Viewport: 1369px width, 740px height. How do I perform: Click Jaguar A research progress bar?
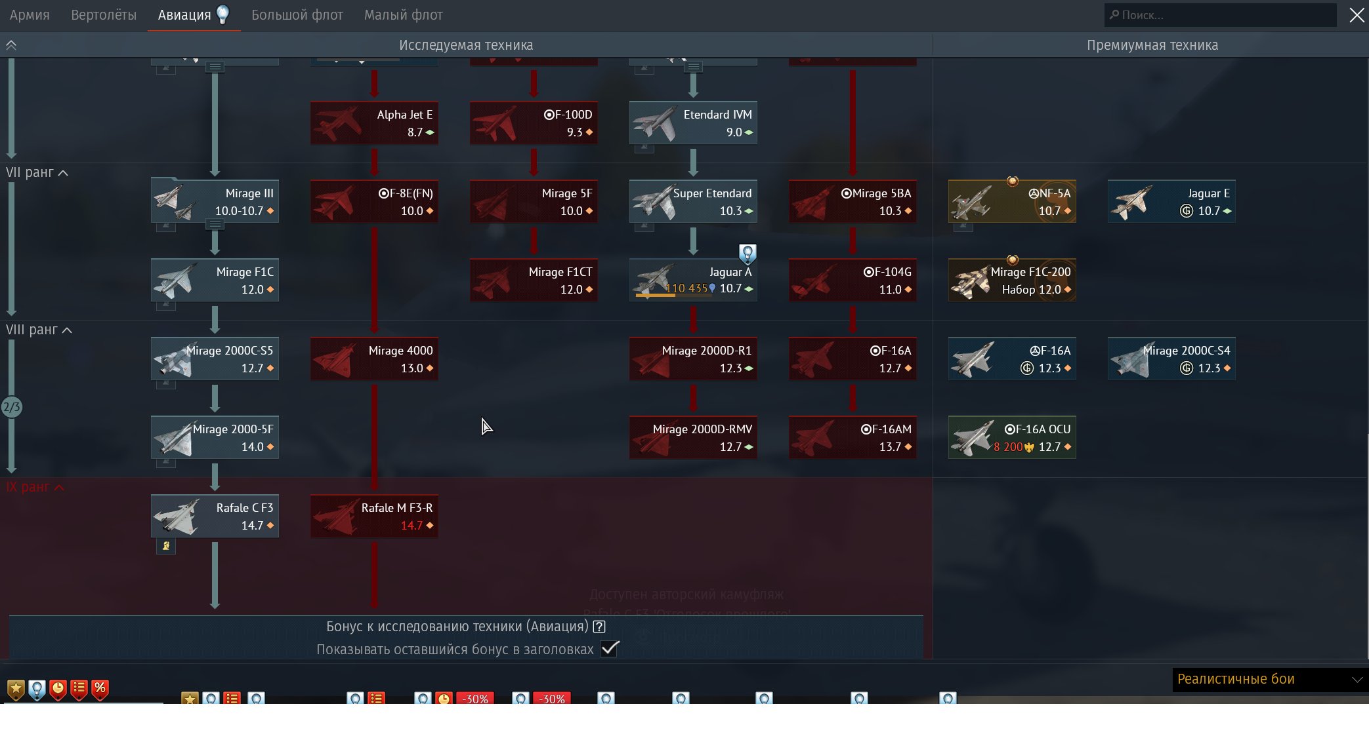pyautogui.click(x=673, y=296)
